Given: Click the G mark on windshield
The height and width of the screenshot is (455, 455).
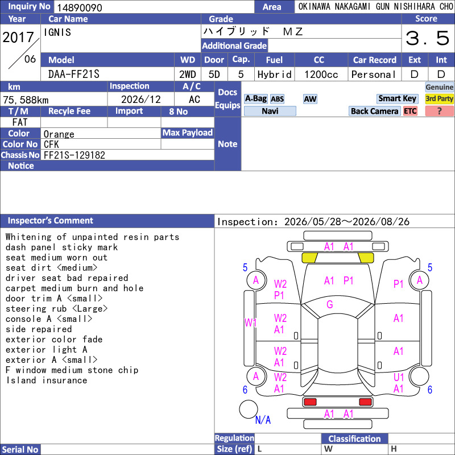Looking at the screenshot, I should point(330,304).
